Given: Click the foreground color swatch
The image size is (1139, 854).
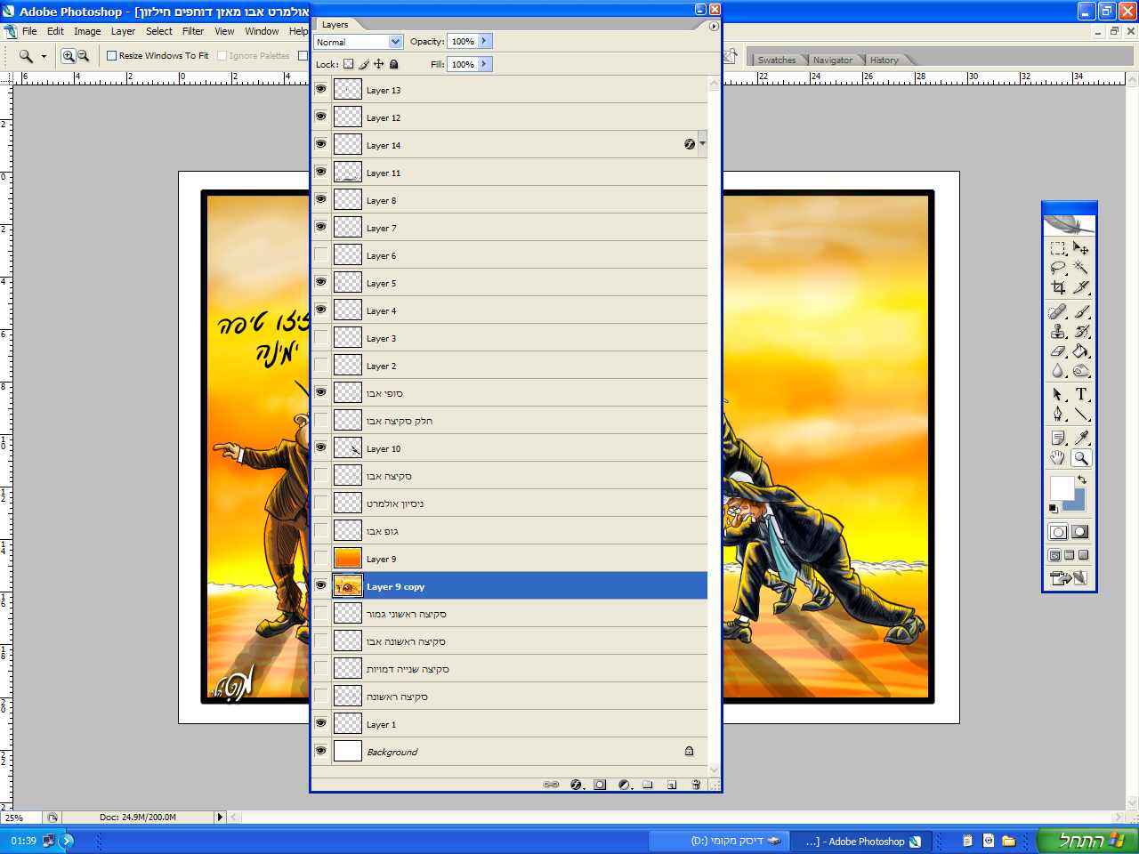Looking at the screenshot, I should pos(1061,487).
